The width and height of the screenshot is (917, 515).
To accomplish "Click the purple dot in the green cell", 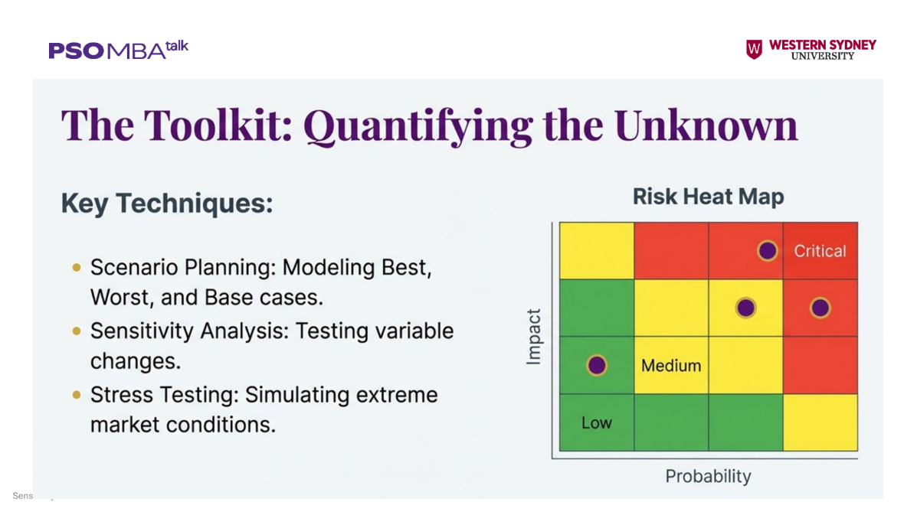I will pos(597,365).
